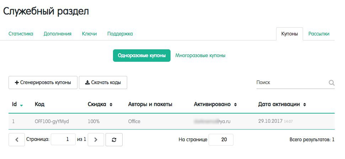Switch to the Ключи tab
Screen dimensions: 345x159
[89, 34]
